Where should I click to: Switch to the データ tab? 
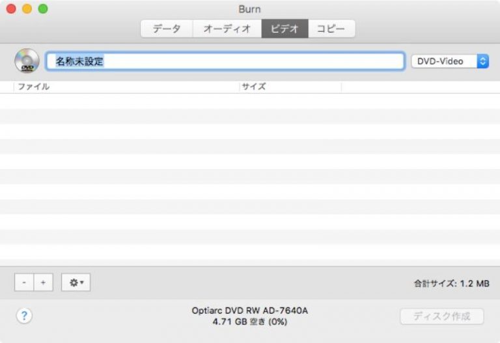(167, 29)
